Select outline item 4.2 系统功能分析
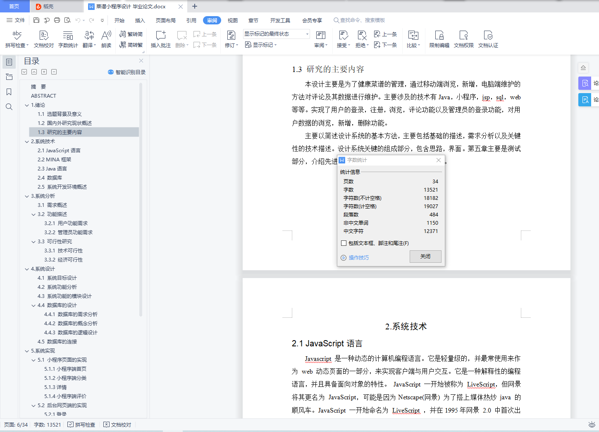The height and width of the screenshot is (432, 599). click(57, 287)
